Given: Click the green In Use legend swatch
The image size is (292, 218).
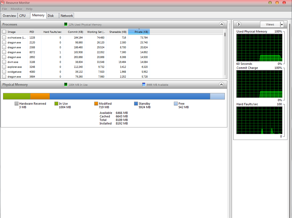Looking at the screenshot, I should click(x=56, y=104).
